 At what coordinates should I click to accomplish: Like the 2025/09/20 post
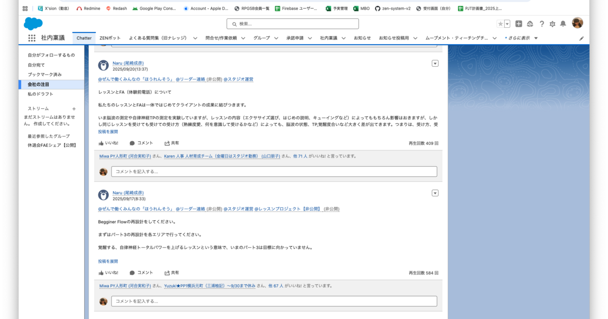point(108,143)
